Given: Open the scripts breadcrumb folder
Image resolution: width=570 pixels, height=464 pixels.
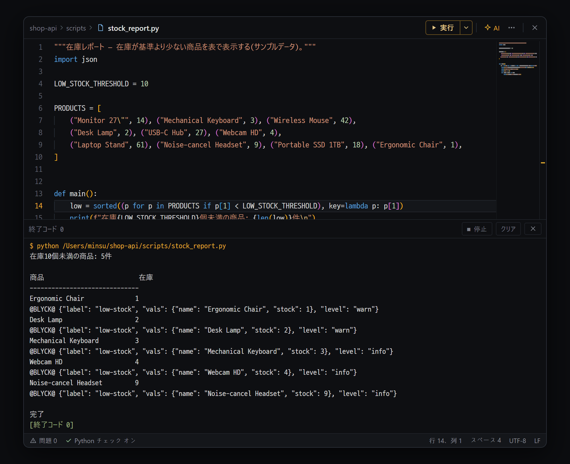Looking at the screenshot, I should [76, 28].
